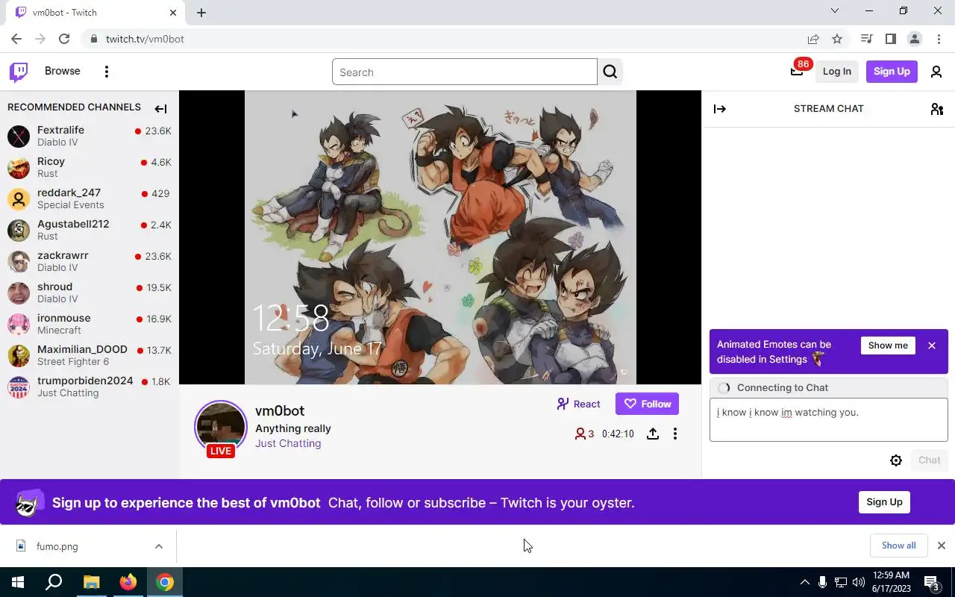Screen dimensions: 955x597
Task: Focus the Twitch Search field
Action: click(465, 72)
